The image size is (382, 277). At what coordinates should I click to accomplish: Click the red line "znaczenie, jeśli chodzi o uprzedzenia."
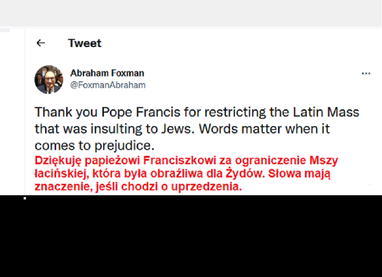[x=138, y=187]
